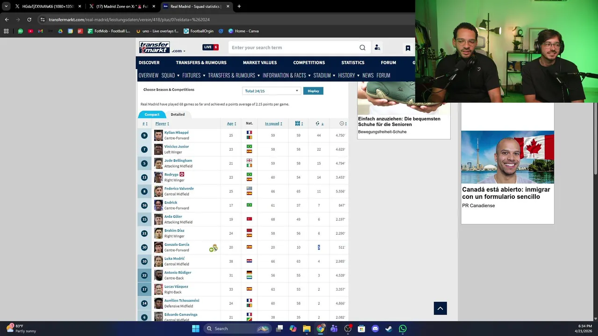
Task: Open OBS Studio from taskbar
Action: pos(348,329)
